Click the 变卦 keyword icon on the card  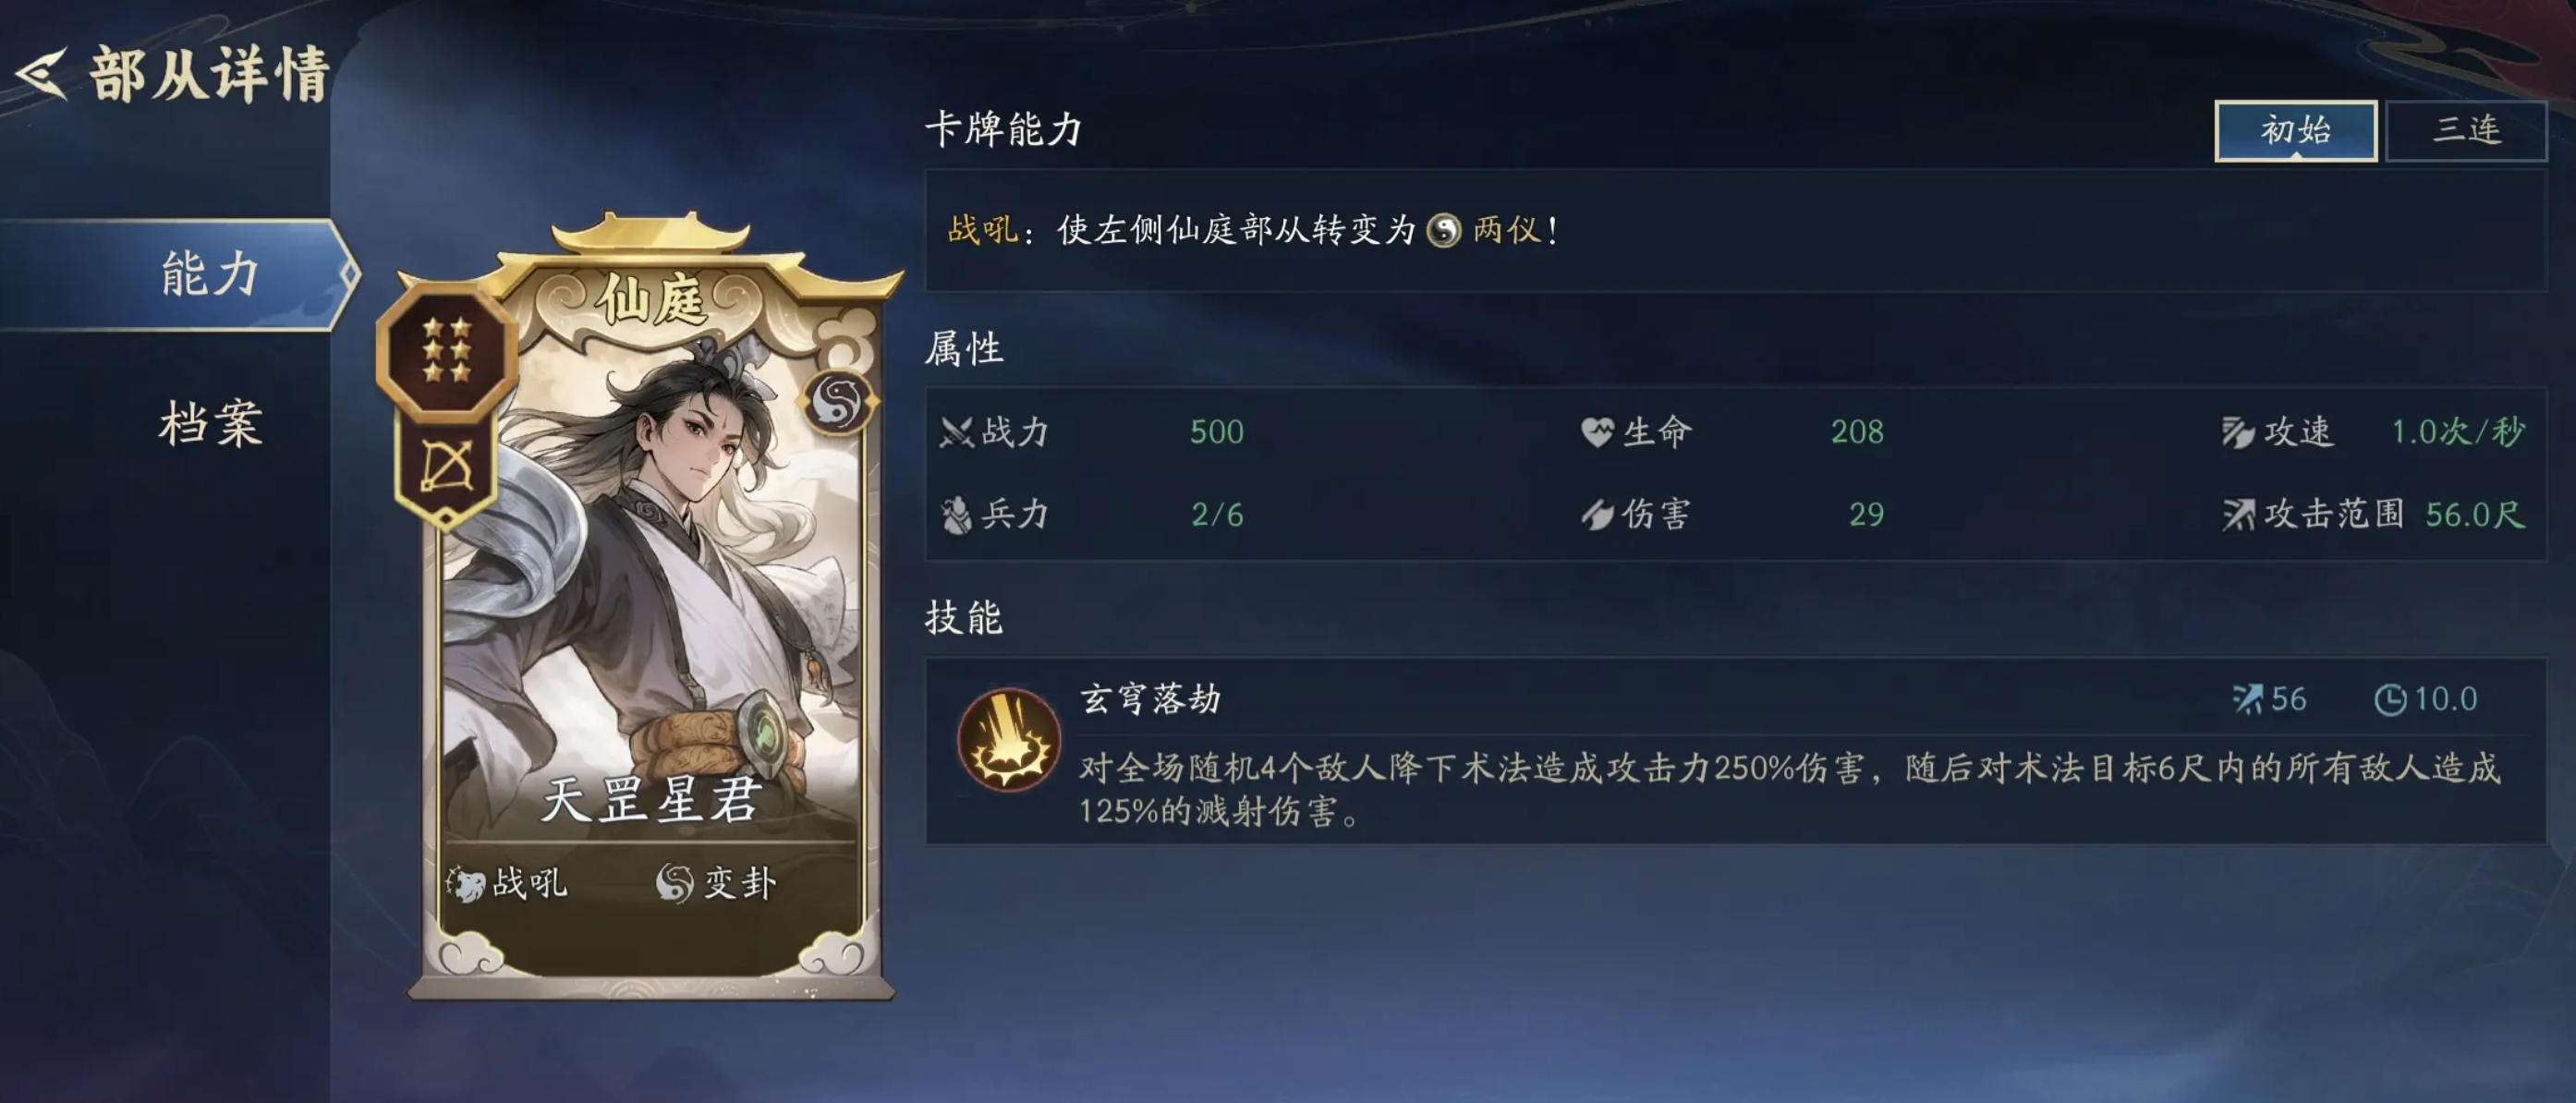tap(674, 883)
